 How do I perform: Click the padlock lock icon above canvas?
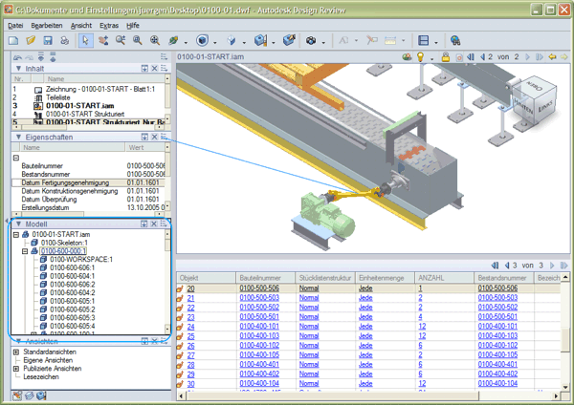point(446,57)
